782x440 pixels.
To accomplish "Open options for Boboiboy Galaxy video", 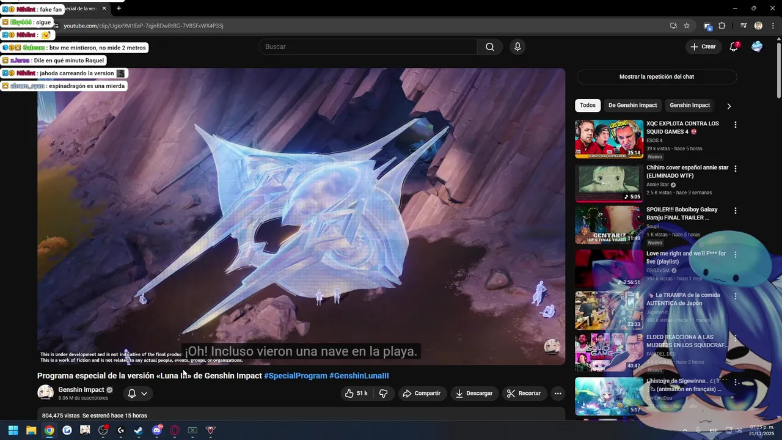I will pos(736,211).
